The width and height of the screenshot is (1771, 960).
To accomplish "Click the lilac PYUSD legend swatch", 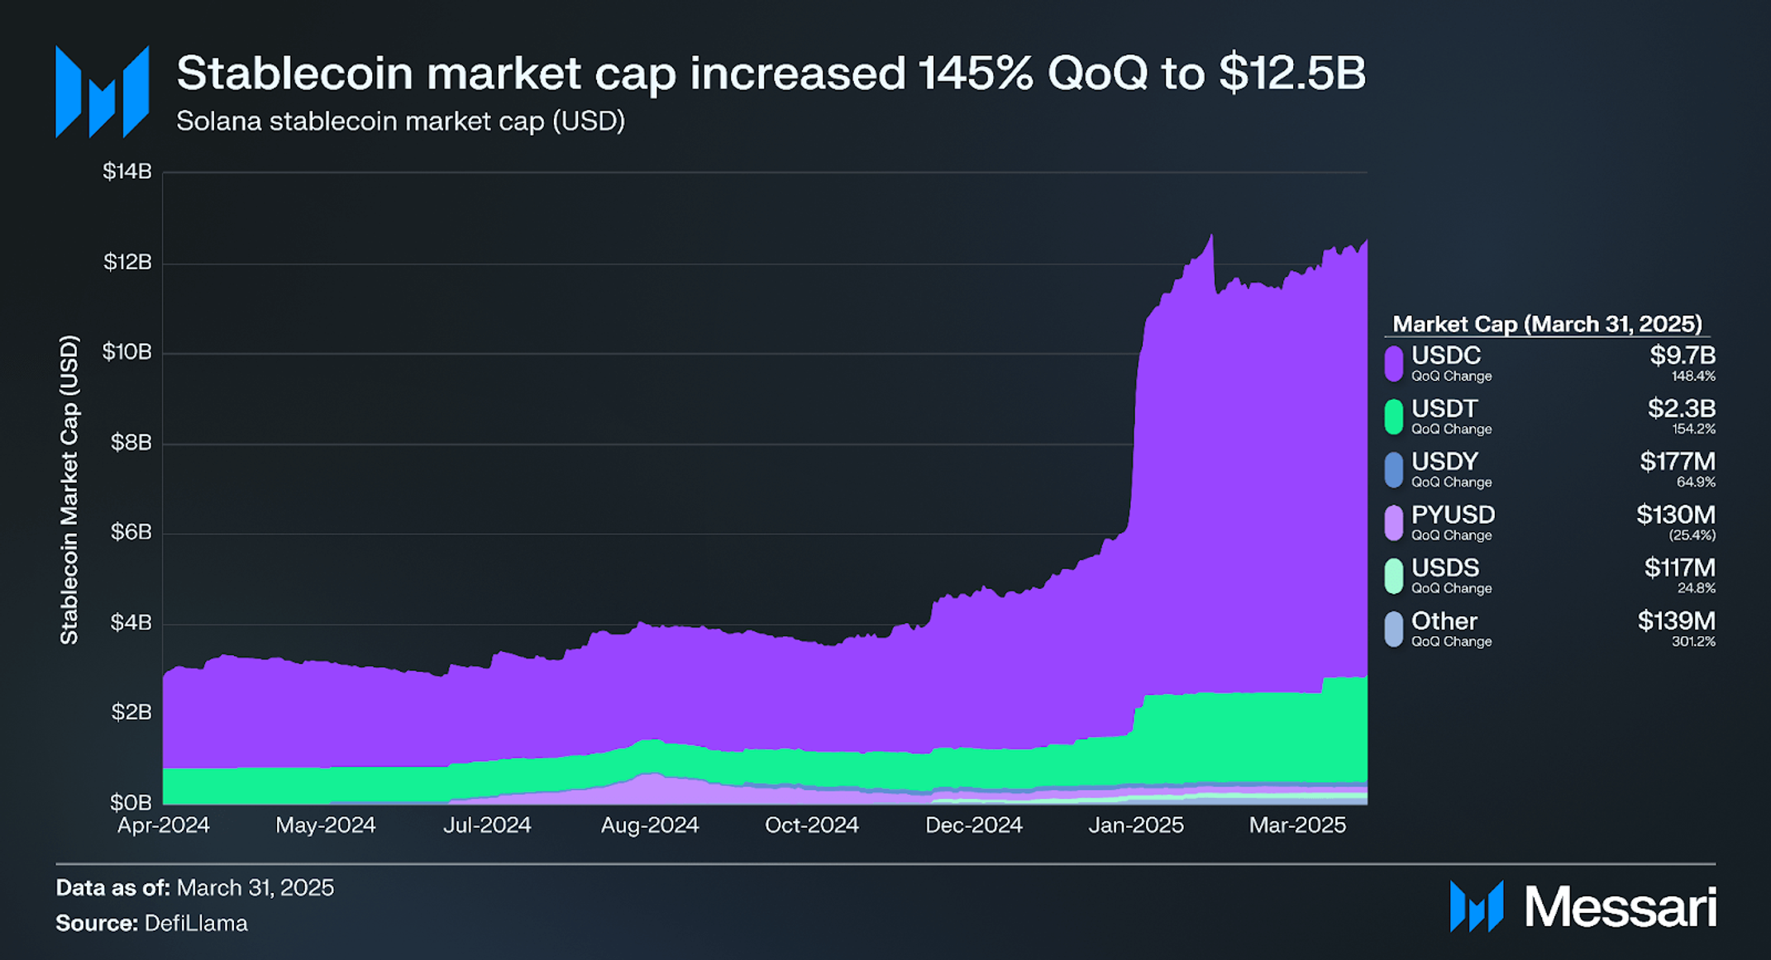I will [1394, 523].
